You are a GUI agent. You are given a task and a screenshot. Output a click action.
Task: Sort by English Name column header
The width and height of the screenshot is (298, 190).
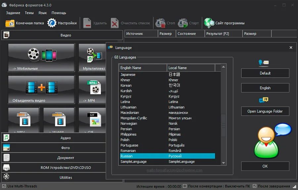point(143,68)
